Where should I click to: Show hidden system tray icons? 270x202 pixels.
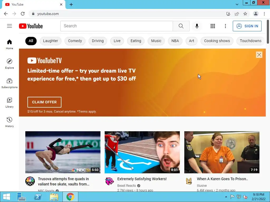[226, 197]
